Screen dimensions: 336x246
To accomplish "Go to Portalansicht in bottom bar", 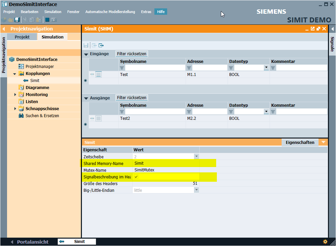I will (x=33, y=242).
